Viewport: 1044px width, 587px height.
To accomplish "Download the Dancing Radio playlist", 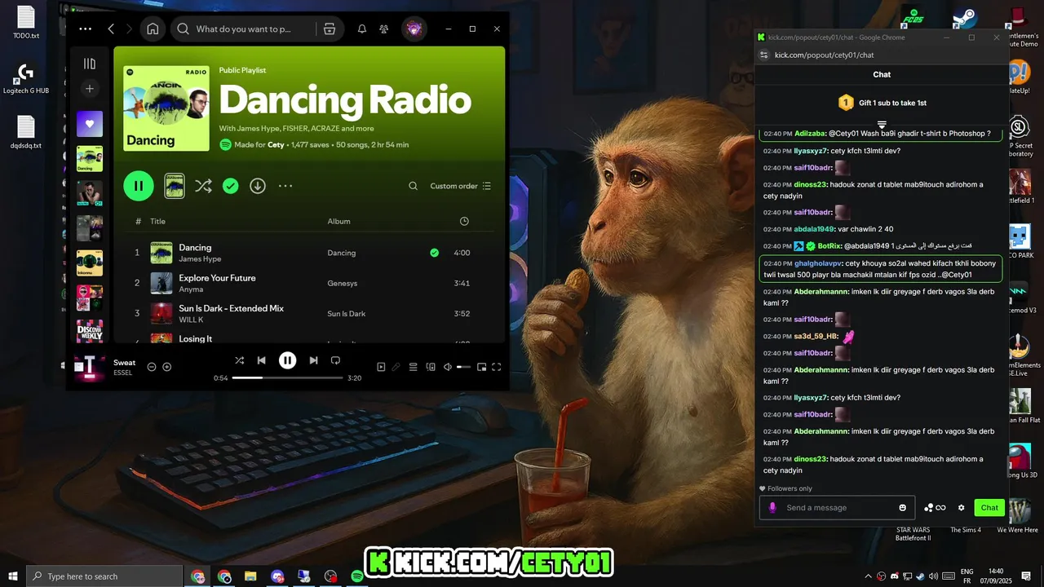I will 258,186.
